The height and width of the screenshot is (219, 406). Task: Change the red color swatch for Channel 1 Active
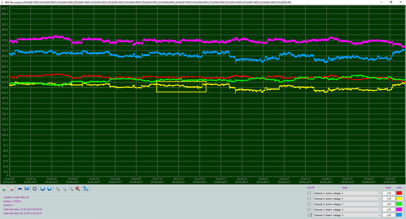(x=399, y=193)
